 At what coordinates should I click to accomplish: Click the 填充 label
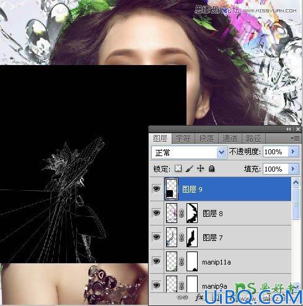(252, 169)
